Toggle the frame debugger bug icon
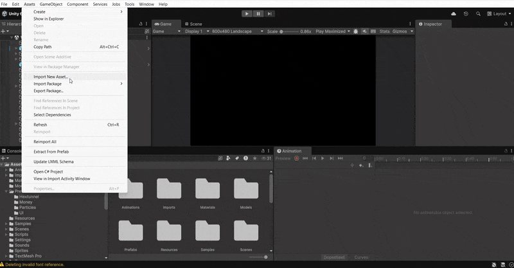The image size is (514, 268). point(356,31)
